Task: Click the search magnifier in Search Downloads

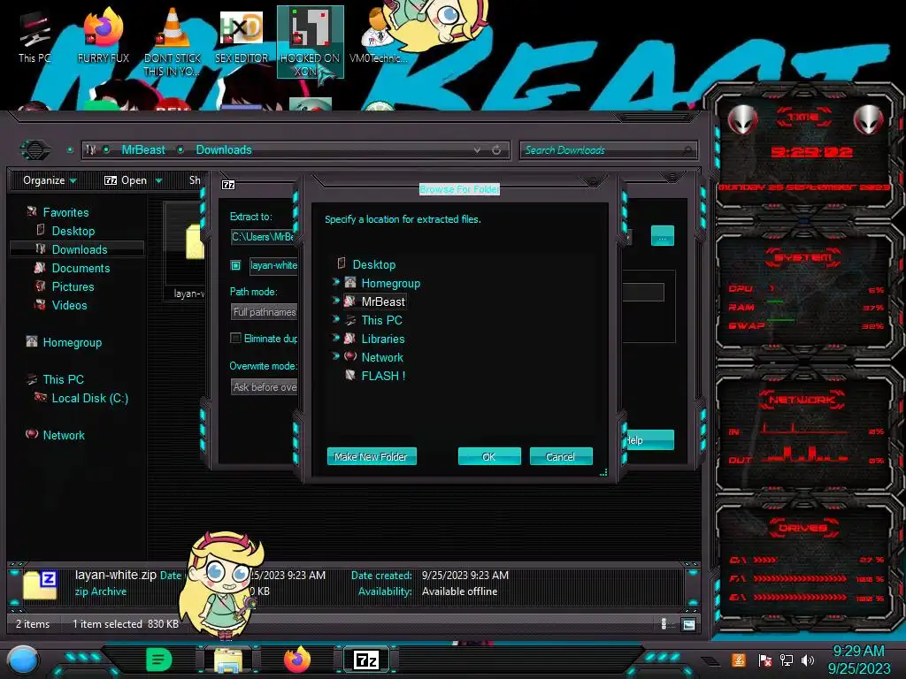Action: pyautogui.click(x=687, y=150)
